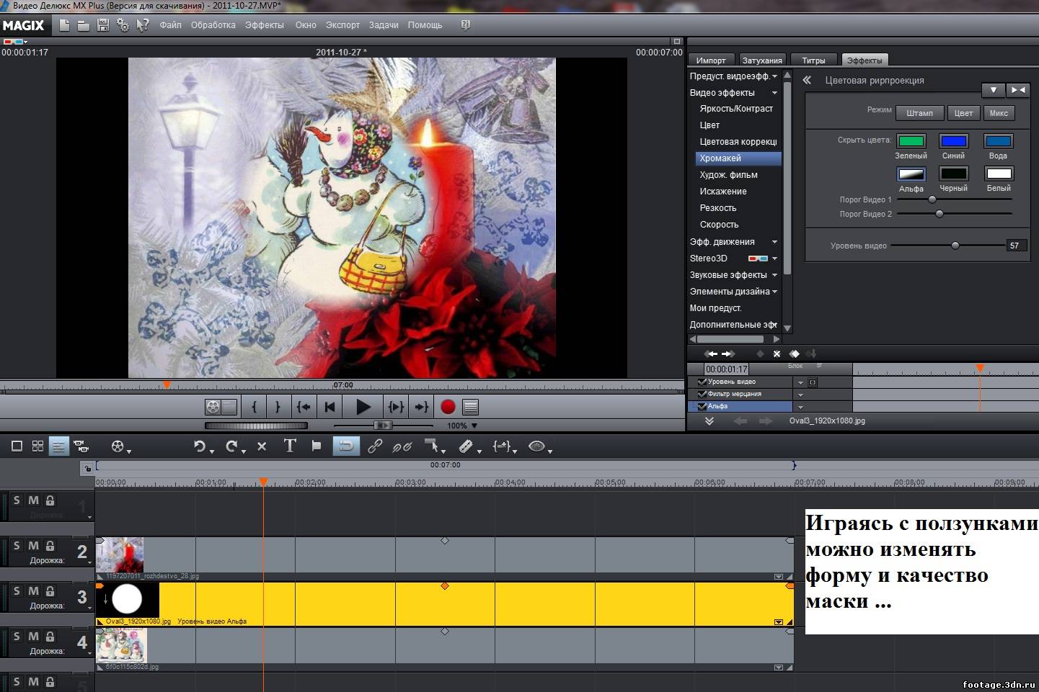This screenshot has height=692, width=1039.
Task: Switch to the Титры tab
Action: (813, 60)
